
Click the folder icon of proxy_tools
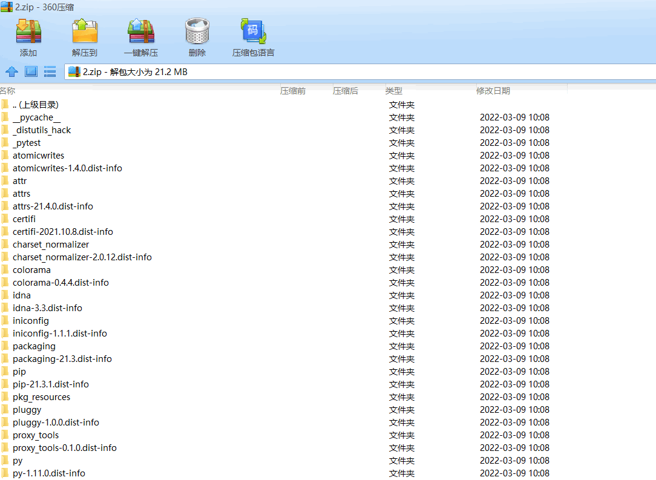point(5,435)
